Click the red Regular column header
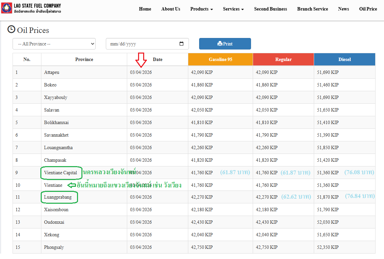 [x=283, y=59]
